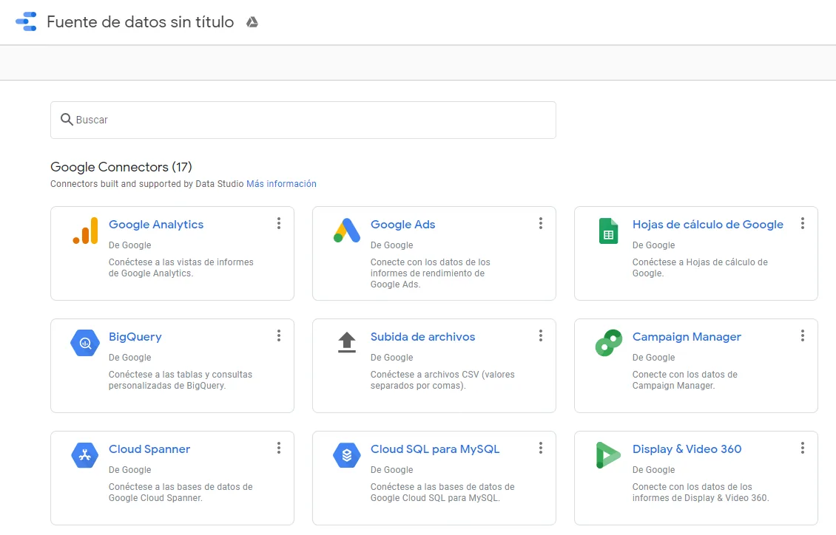Click the file upload arrow icon

(347, 342)
